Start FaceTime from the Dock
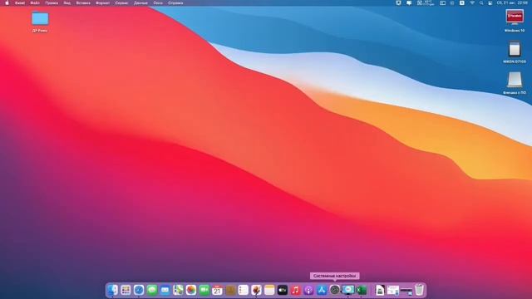 point(204,290)
